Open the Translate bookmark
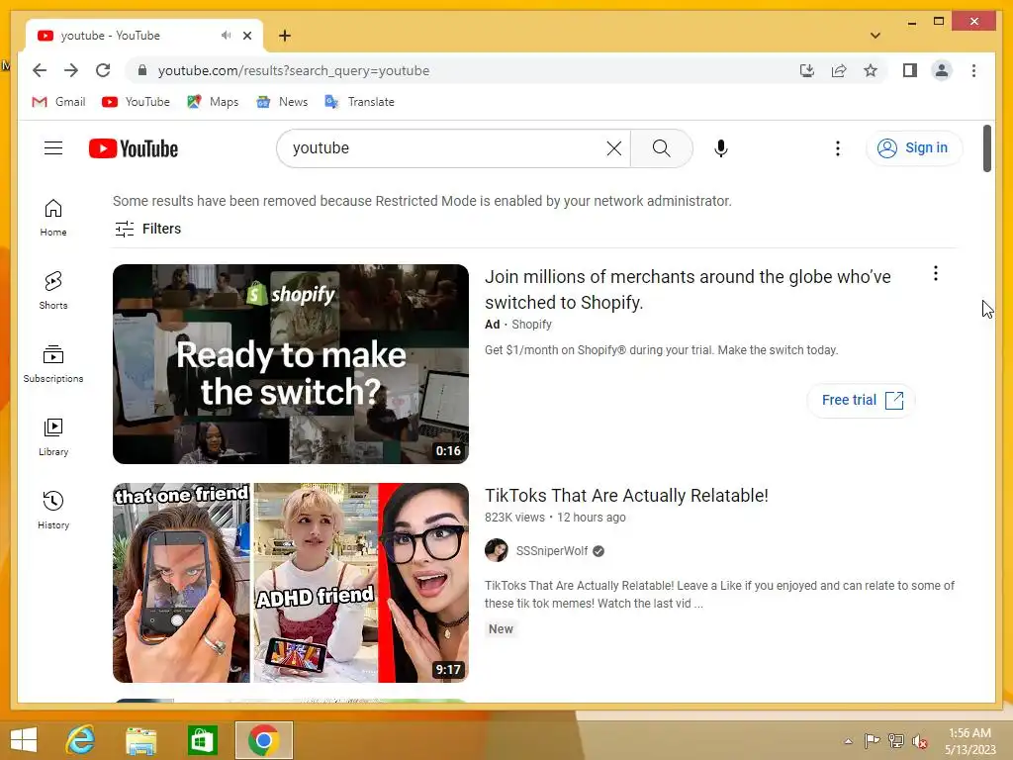Image resolution: width=1013 pixels, height=760 pixels. [x=360, y=102]
